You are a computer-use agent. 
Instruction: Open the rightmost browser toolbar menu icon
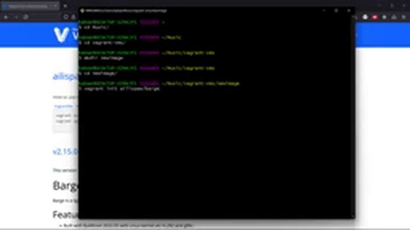tap(404, 17)
